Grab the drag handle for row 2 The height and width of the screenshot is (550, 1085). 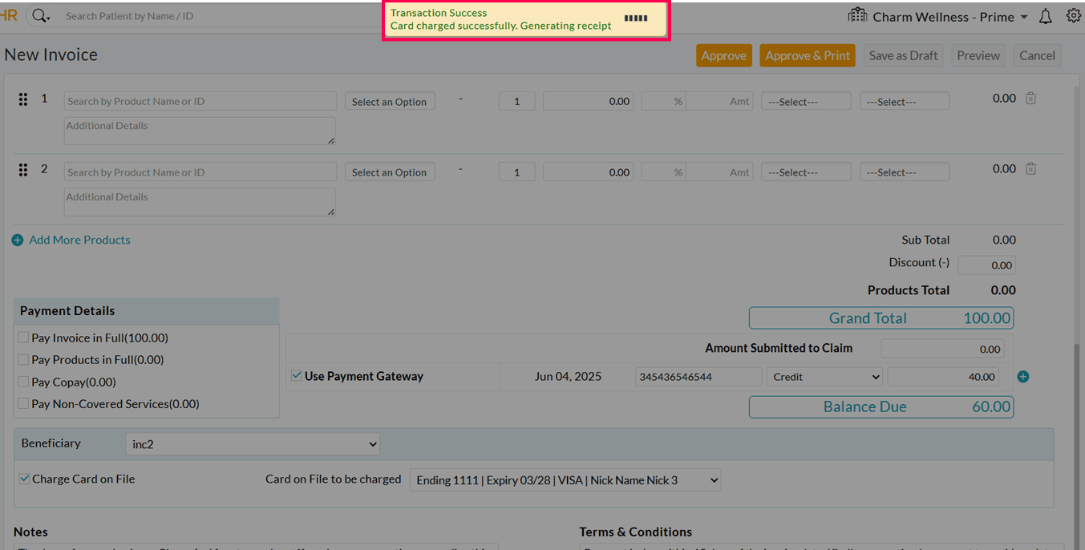click(x=23, y=170)
